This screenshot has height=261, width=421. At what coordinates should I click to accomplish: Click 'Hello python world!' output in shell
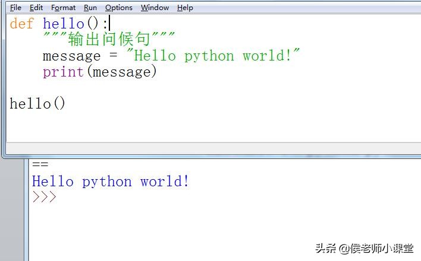pyautogui.click(x=111, y=181)
